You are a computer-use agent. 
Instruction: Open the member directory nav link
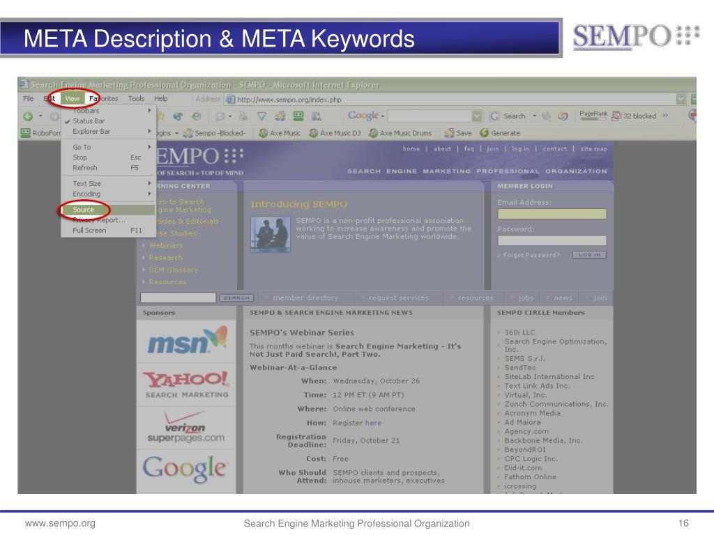(305, 298)
